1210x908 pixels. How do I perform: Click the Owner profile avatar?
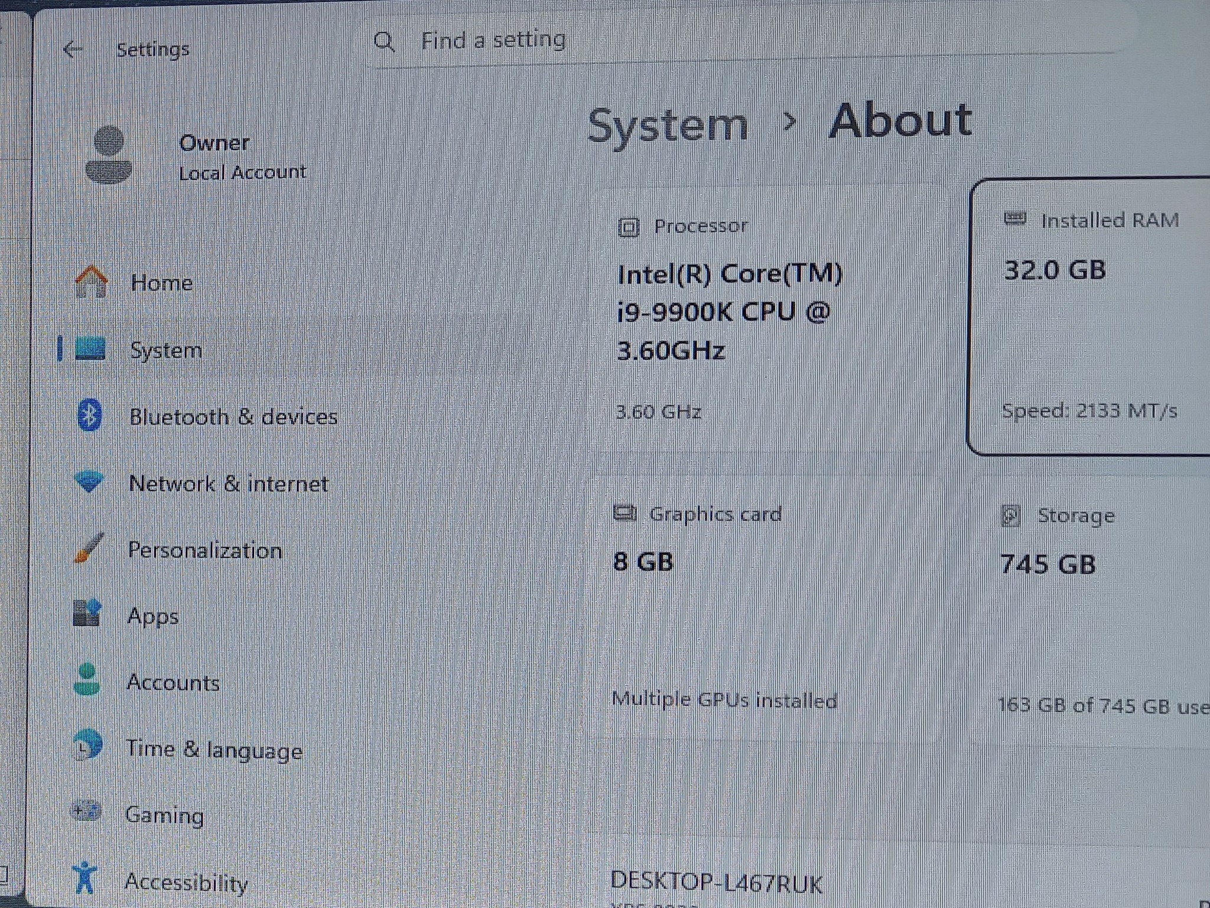pyautogui.click(x=108, y=155)
